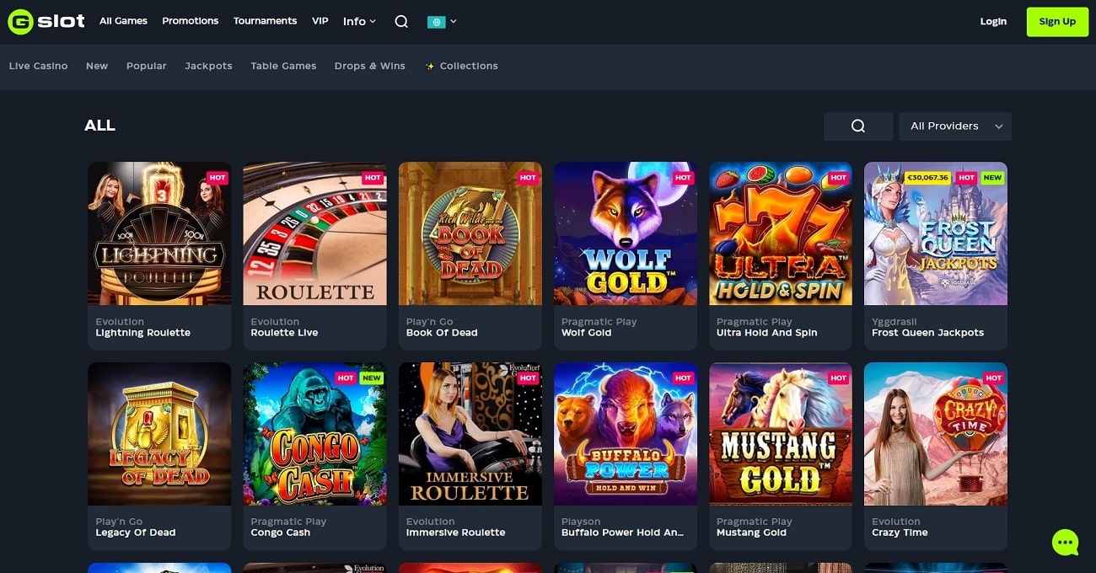Open the Crazy Time game thumbnail

(936, 434)
